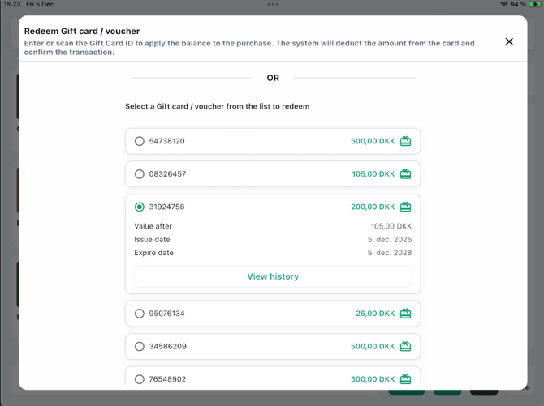Select radio button for voucher 54738120

pos(140,141)
